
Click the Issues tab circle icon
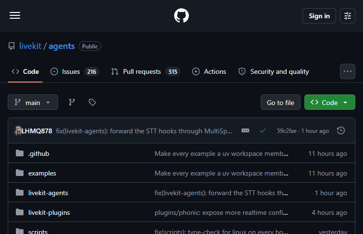[54, 71]
